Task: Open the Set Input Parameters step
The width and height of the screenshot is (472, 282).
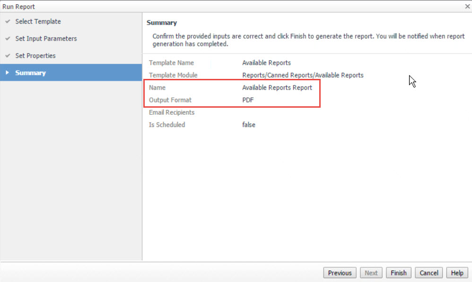Action: pos(46,39)
